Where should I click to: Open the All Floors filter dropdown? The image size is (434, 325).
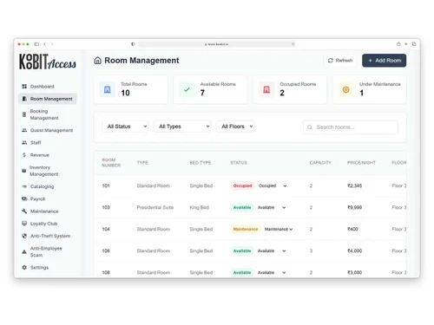[235, 127]
